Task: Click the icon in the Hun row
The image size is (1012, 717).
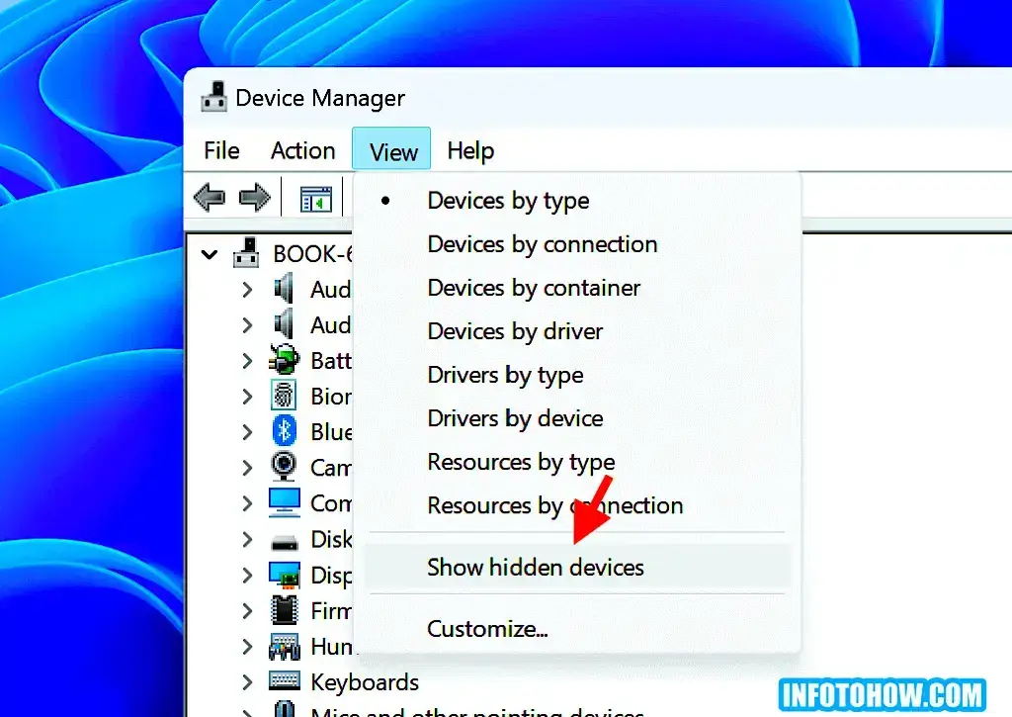Action: pos(285,646)
